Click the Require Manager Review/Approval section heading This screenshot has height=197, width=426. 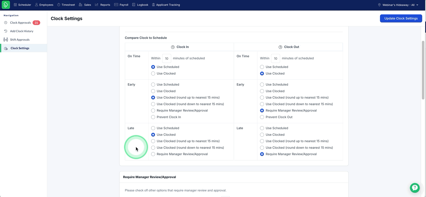click(x=149, y=177)
